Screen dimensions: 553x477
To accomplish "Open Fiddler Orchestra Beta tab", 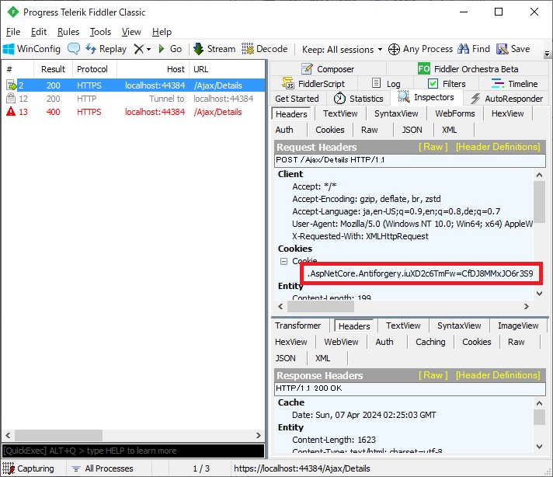I will [468, 69].
